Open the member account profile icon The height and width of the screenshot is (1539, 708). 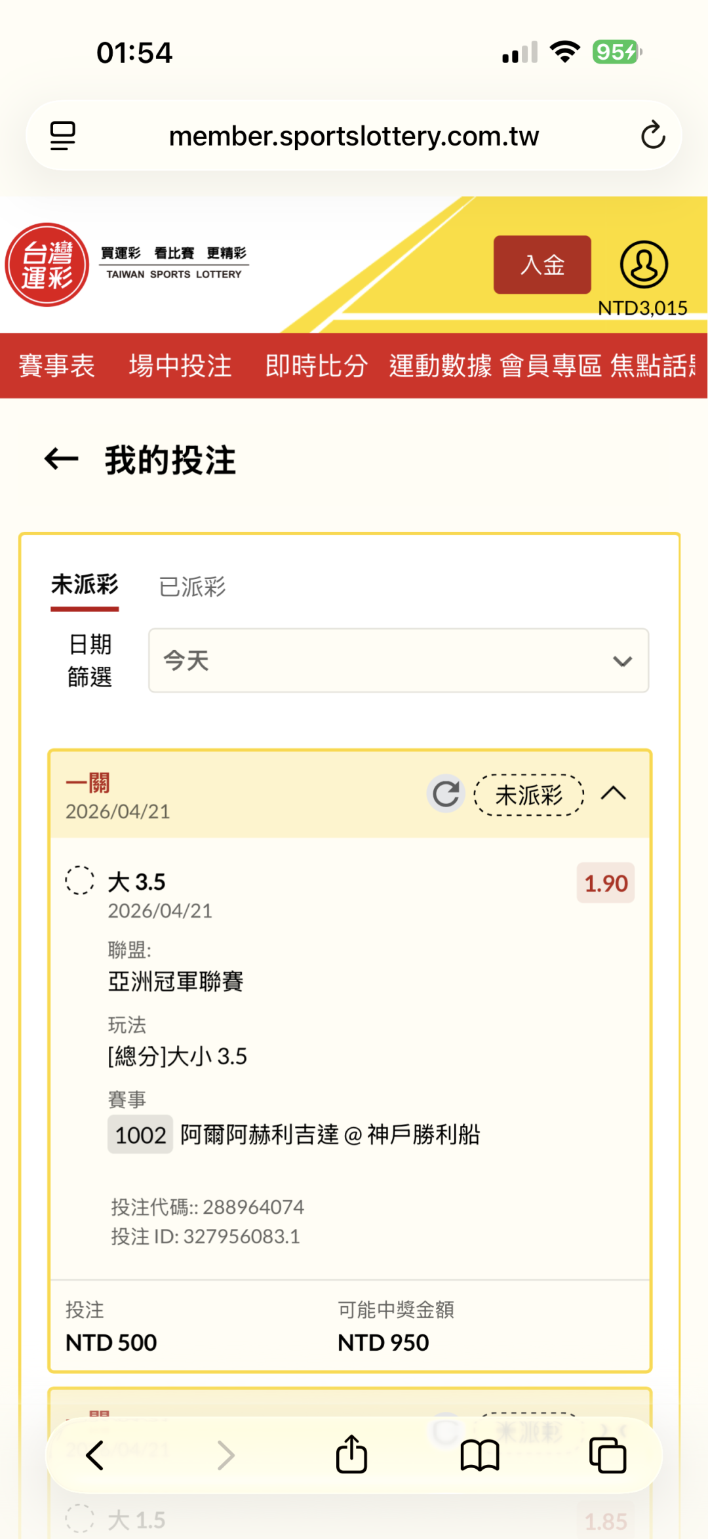coord(644,264)
